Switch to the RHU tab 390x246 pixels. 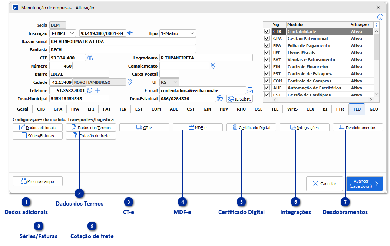click(x=241, y=109)
